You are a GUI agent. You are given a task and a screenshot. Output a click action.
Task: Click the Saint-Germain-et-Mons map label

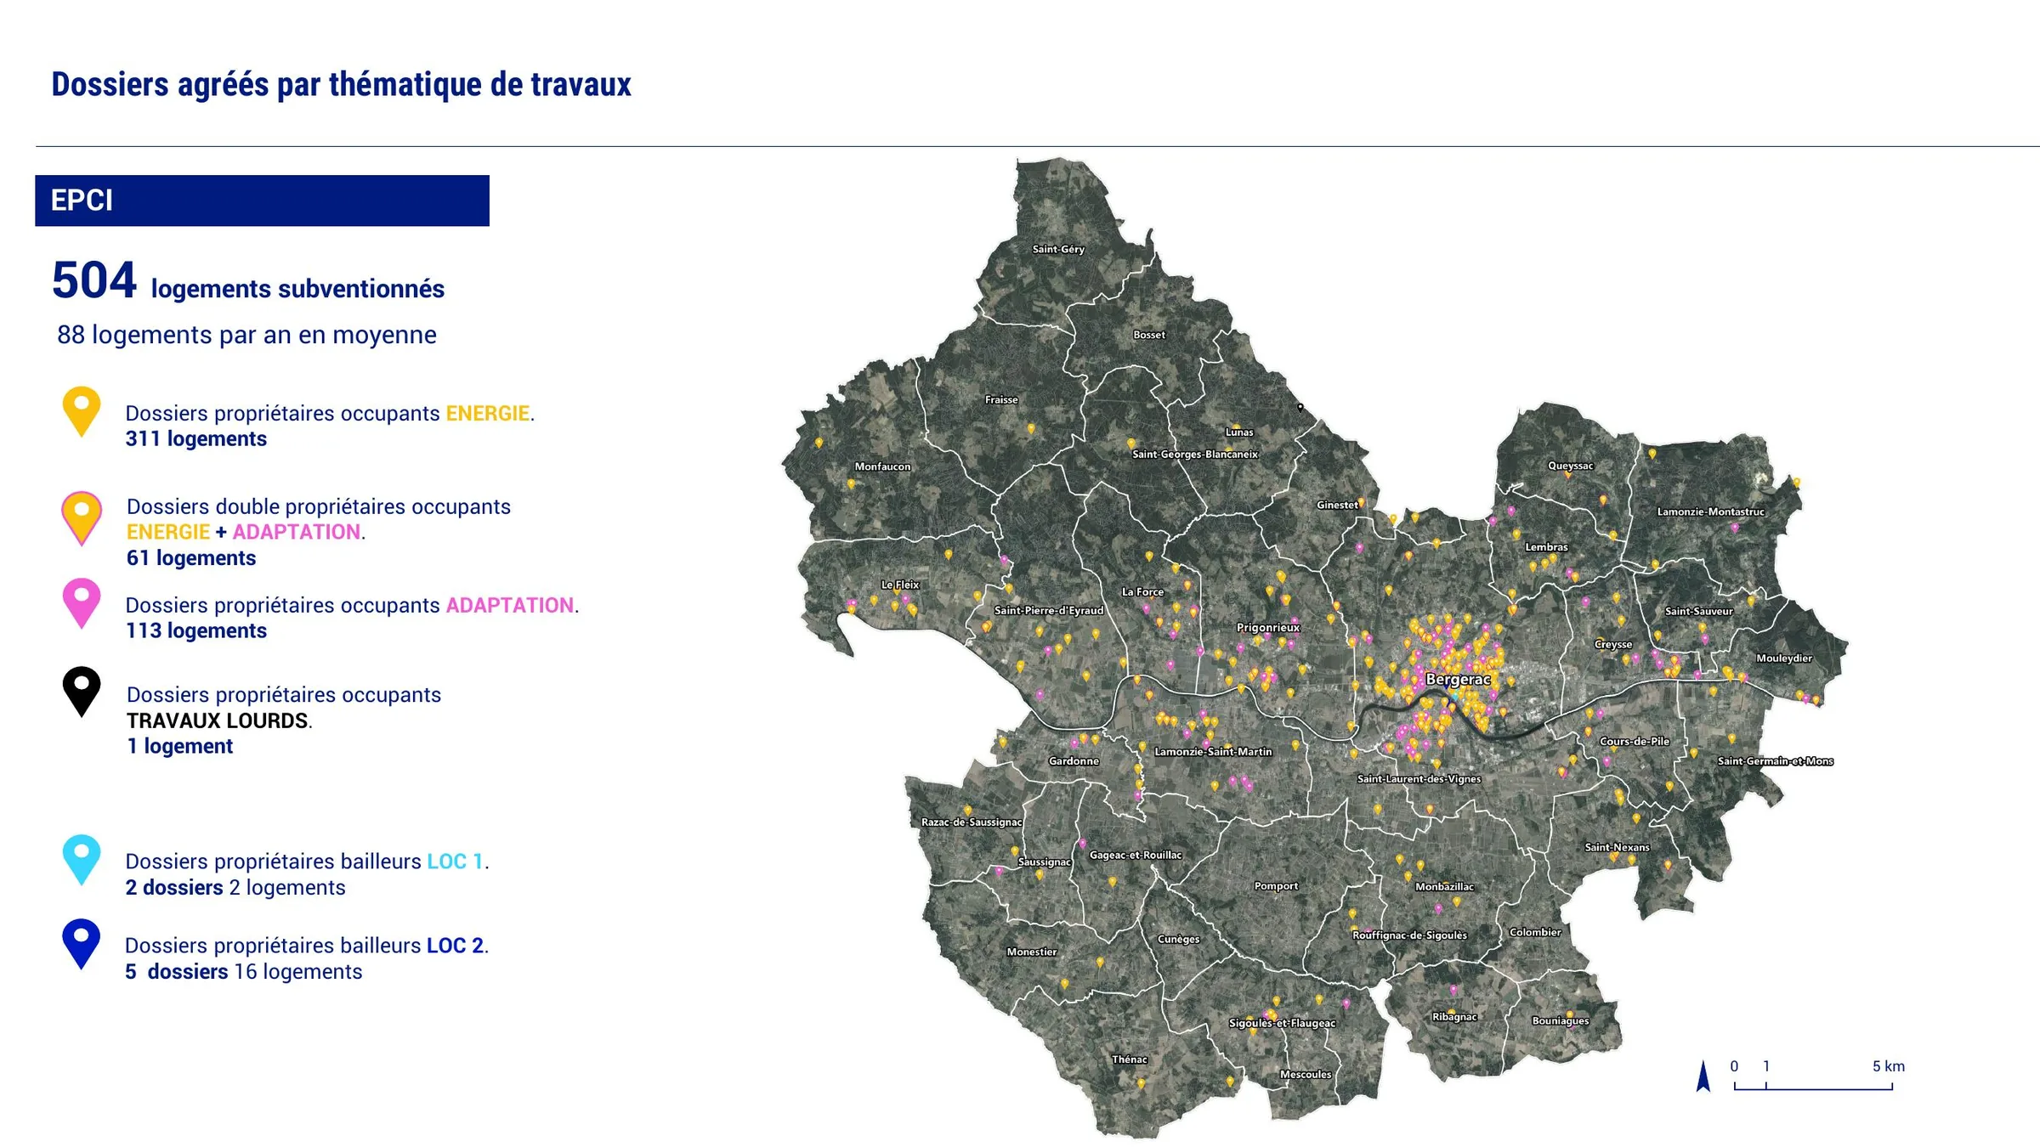click(1776, 761)
